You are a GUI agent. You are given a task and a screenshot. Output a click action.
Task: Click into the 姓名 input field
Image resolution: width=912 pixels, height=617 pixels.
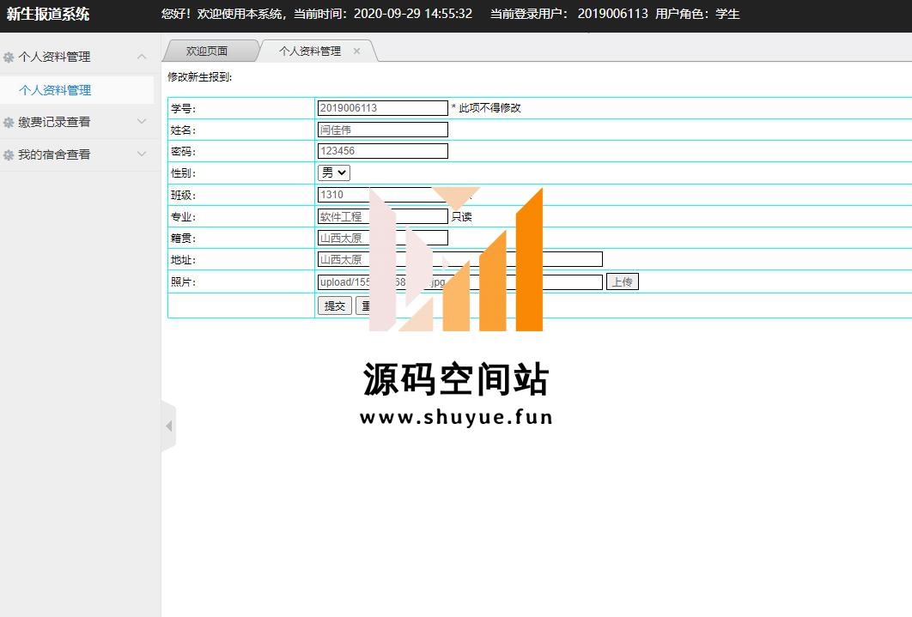(382, 130)
